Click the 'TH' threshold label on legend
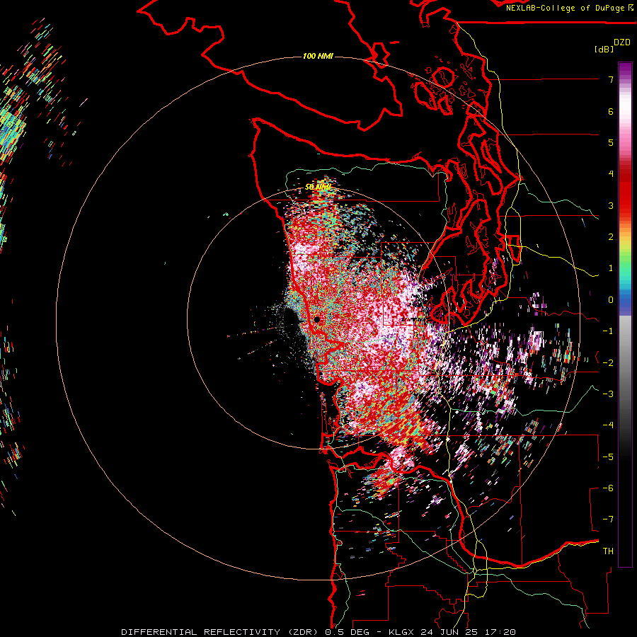This screenshot has width=637, height=637. [x=608, y=551]
